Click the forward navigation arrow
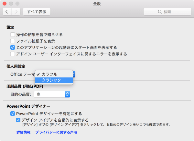This screenshot has height=141, width=194. (x=16, y=12)
